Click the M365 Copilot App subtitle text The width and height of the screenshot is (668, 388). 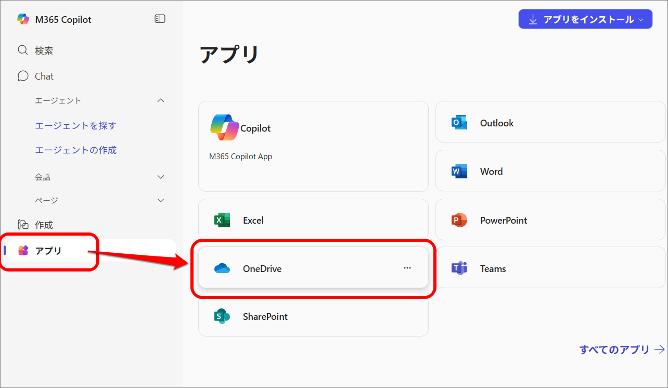[x=240, y=156]
